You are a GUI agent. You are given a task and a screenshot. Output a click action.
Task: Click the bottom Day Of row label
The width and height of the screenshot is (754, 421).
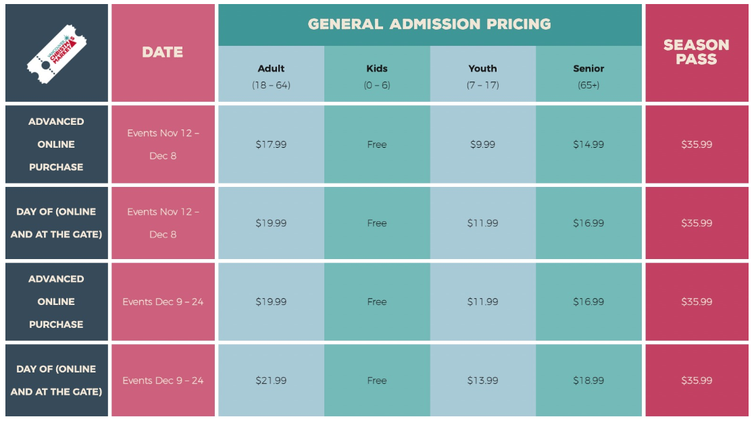pos(57,381)
